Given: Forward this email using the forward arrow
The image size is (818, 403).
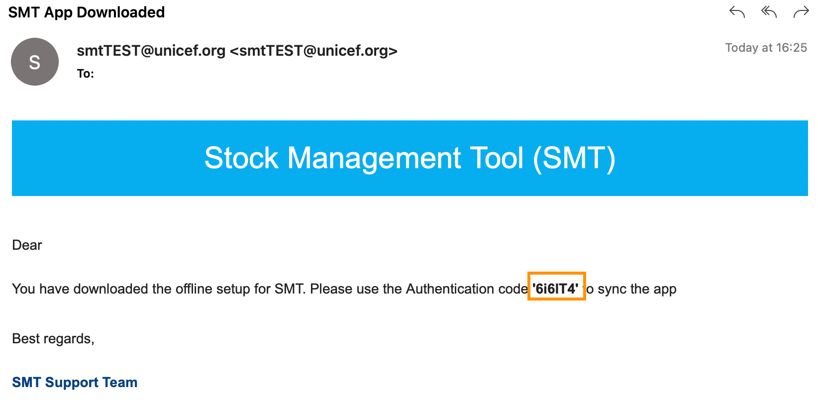Looking at the screenshot, I should (x=801, y=12).
